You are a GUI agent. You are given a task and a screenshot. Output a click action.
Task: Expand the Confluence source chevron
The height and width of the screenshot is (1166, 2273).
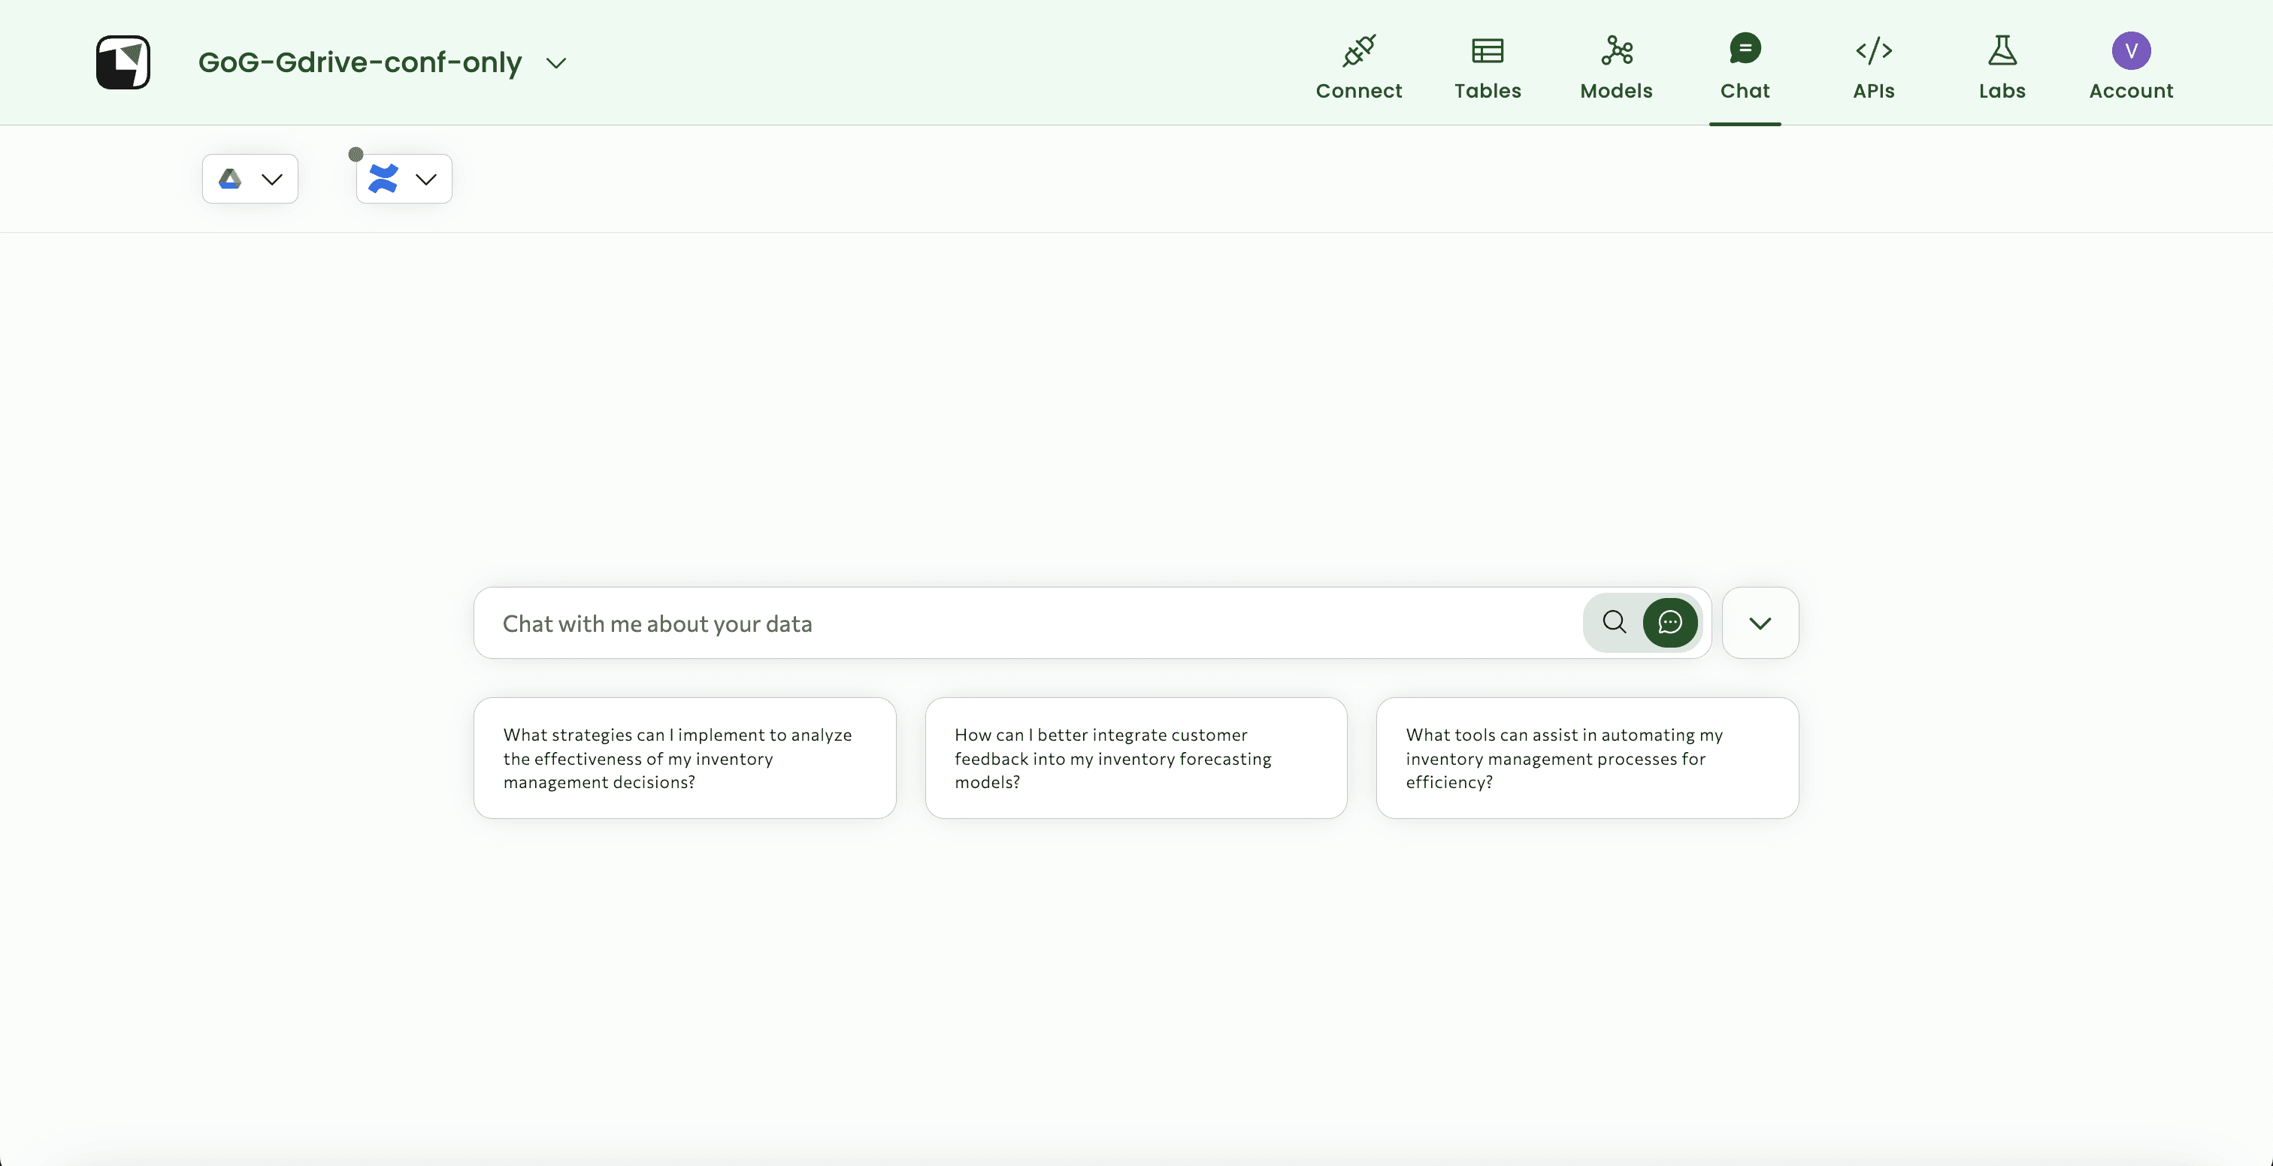(426, 180)
